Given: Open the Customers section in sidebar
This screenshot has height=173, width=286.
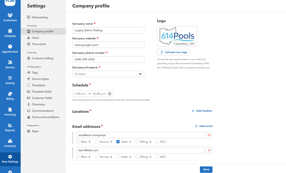Looking at the screenshot, I should (10, 17).
